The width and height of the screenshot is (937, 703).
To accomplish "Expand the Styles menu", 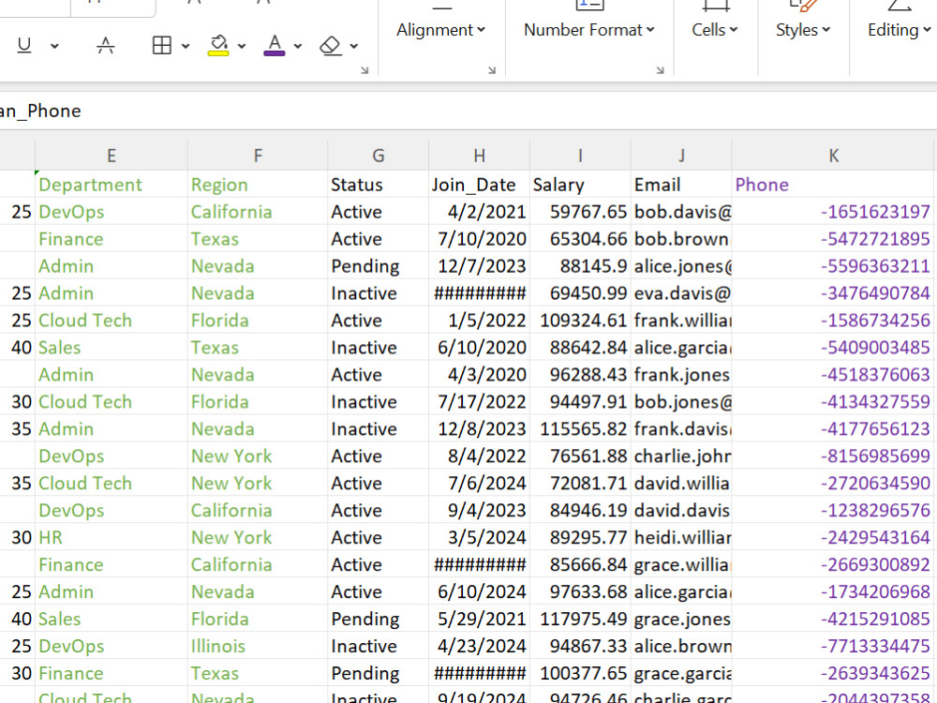I will pos(803,30).
